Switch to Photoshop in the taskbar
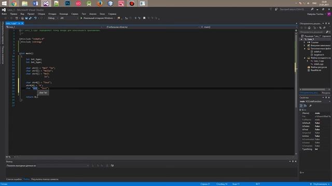332x186 pixels. point(67,4)
